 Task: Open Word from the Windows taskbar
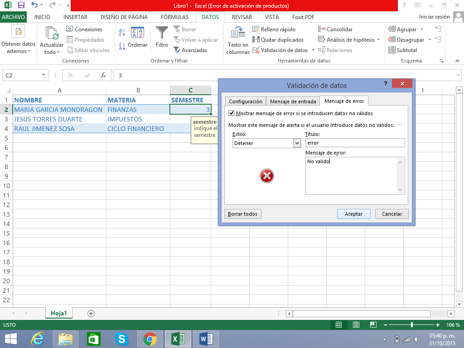[x=206, y=338]
